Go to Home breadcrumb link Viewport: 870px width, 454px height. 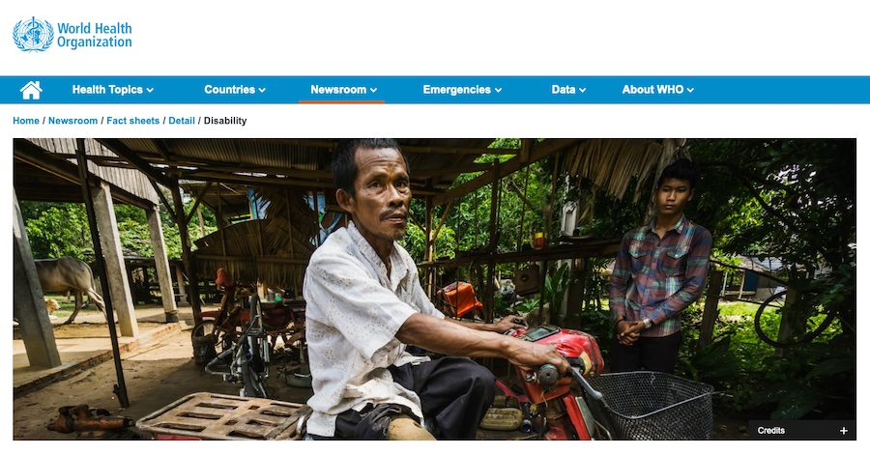26,121
